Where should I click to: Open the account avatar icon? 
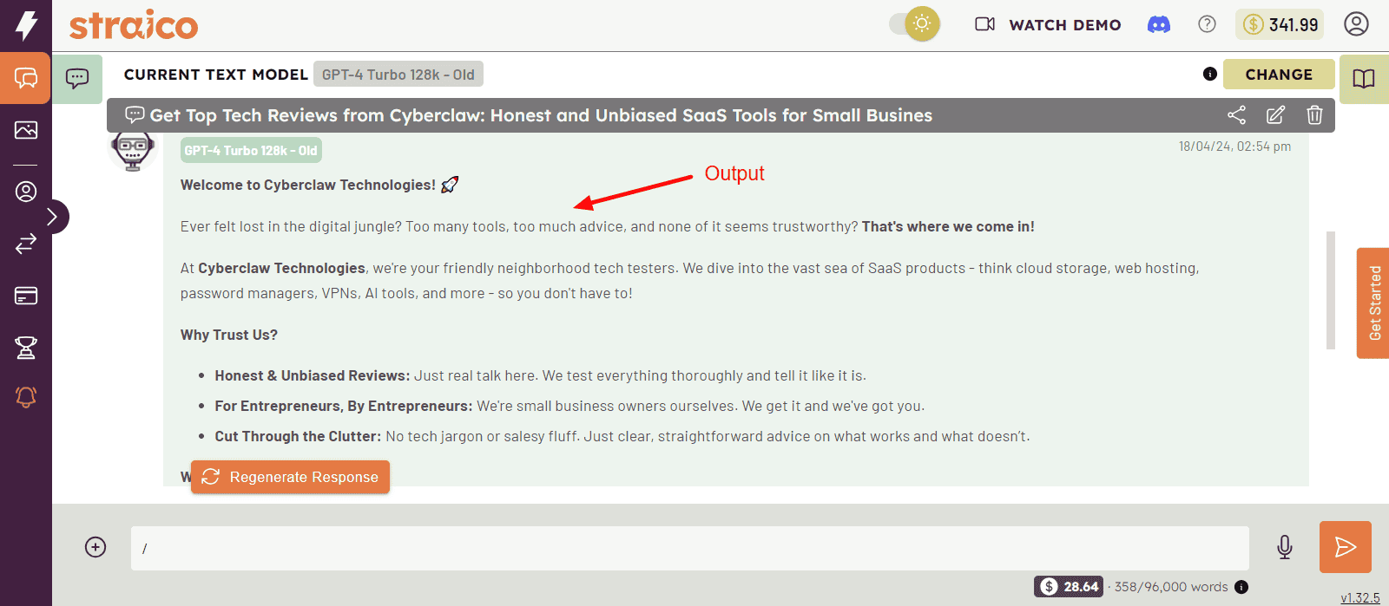tap(1356, 23)
